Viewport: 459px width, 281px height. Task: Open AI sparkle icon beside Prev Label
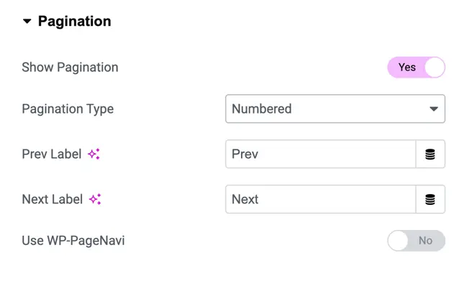tap(94, 154)
